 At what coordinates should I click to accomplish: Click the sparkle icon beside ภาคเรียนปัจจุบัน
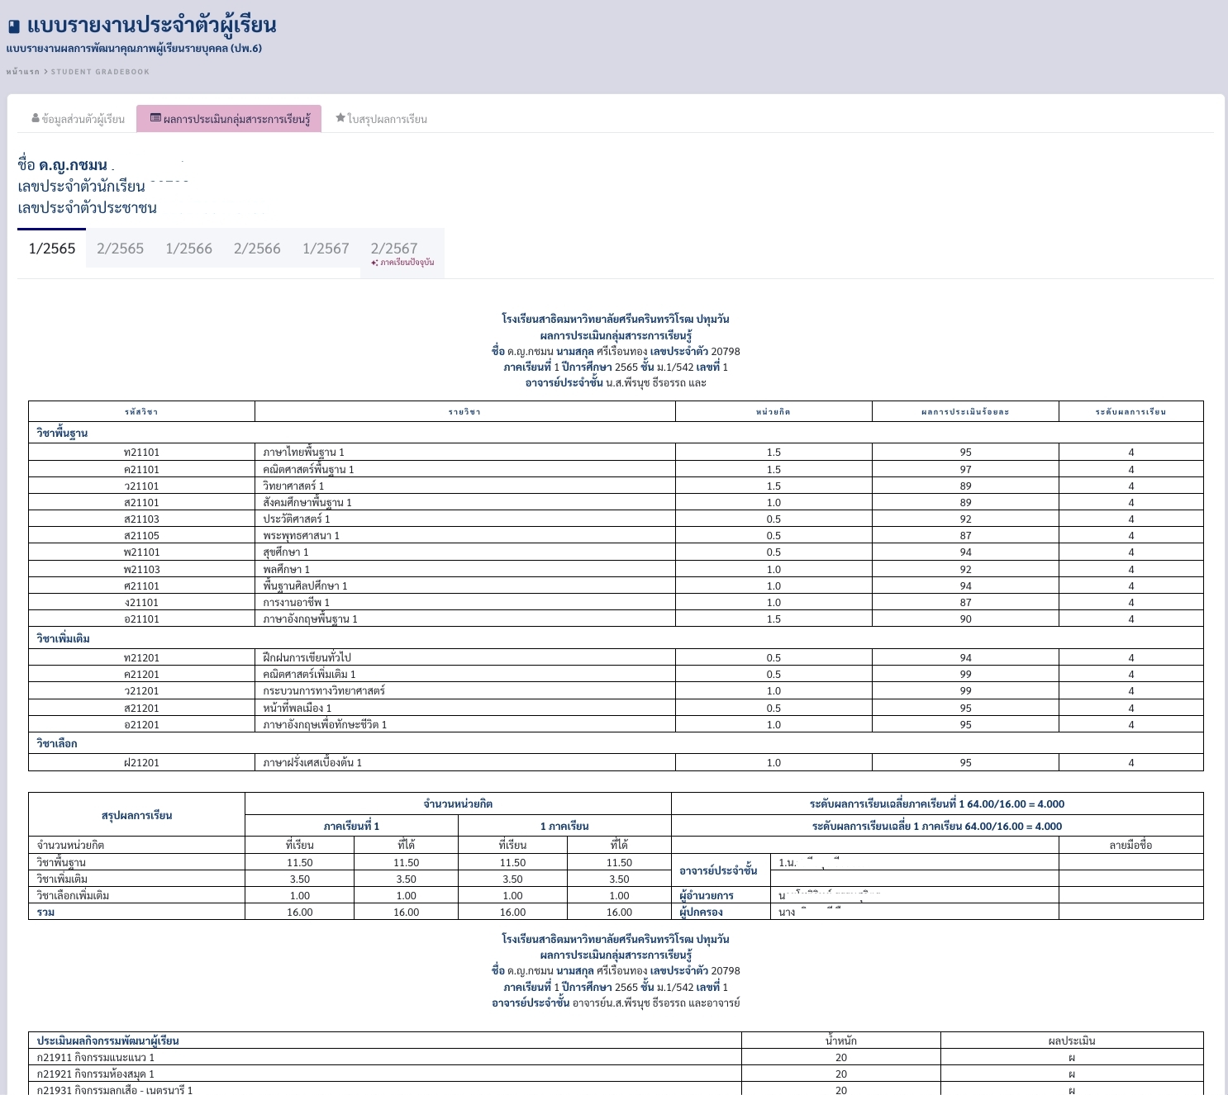(374, 263)
